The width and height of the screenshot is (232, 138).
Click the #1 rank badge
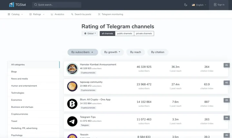click(227, 65)
